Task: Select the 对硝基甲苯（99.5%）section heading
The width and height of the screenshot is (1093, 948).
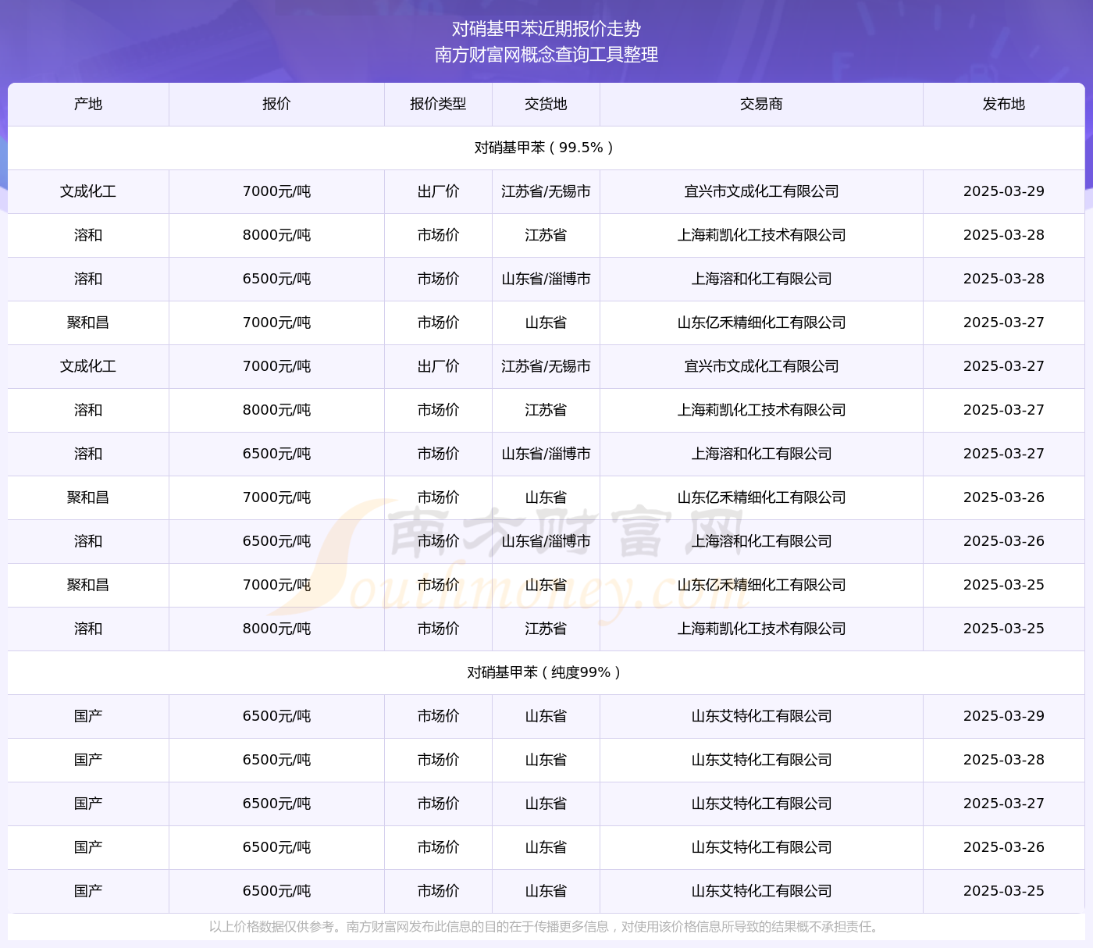Action: [546, 148]
